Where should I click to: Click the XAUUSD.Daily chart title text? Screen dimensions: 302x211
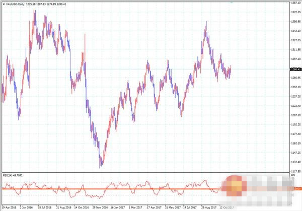15,3
